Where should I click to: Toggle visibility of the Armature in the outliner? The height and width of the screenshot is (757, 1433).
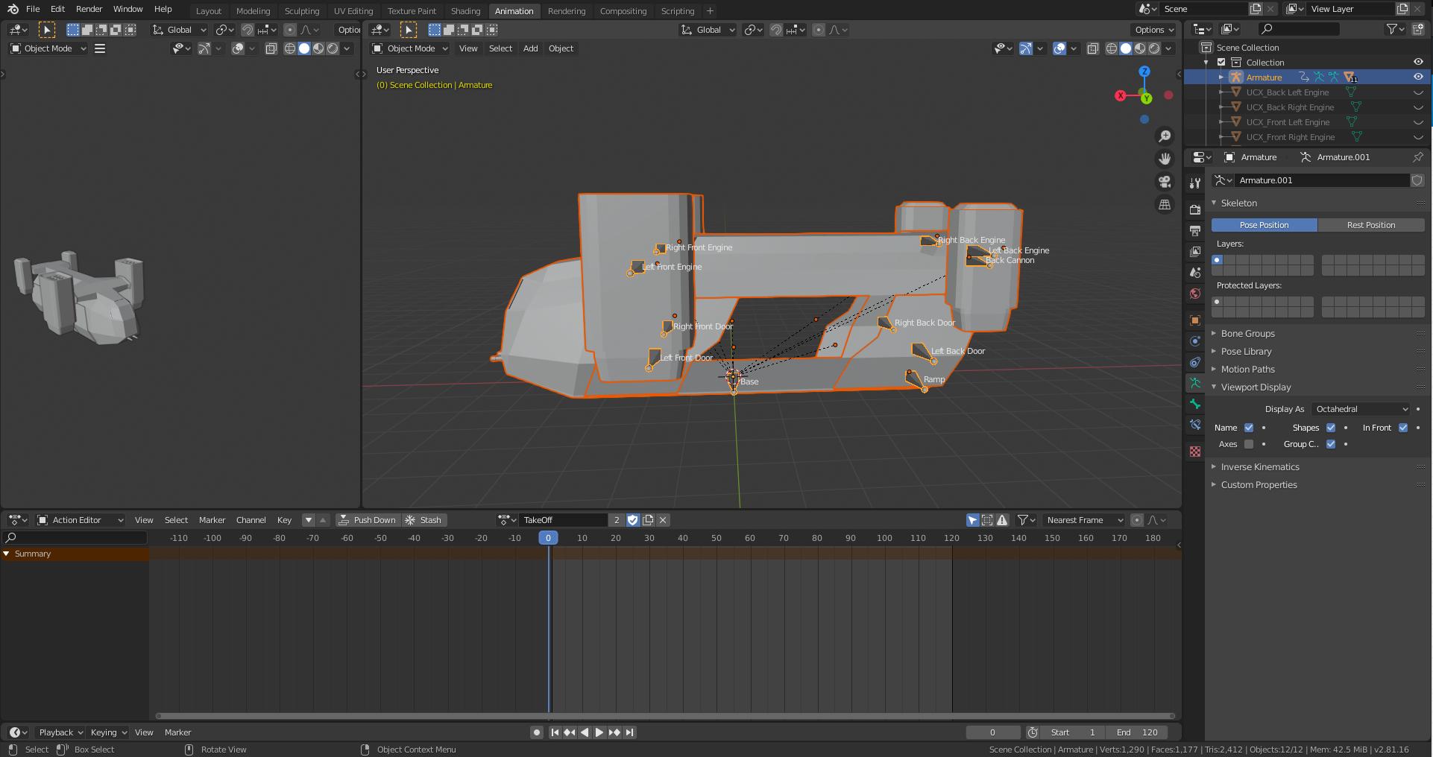(x=1417, y=77)
